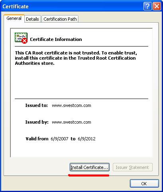
Task: Click the Certificate Information heading
Action: 56,39
